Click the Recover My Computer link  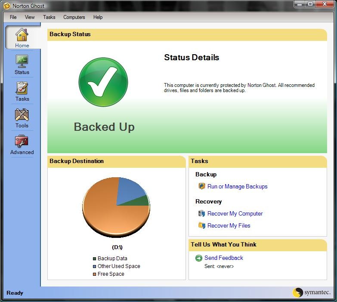pyautogui.click(x=235, y=213)
